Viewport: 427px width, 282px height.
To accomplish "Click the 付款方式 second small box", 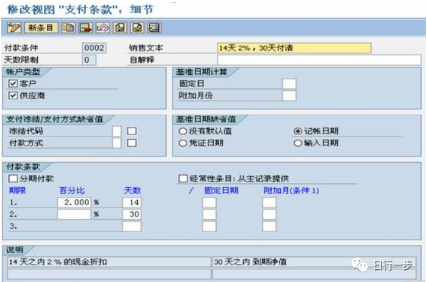I will (132, 143).
